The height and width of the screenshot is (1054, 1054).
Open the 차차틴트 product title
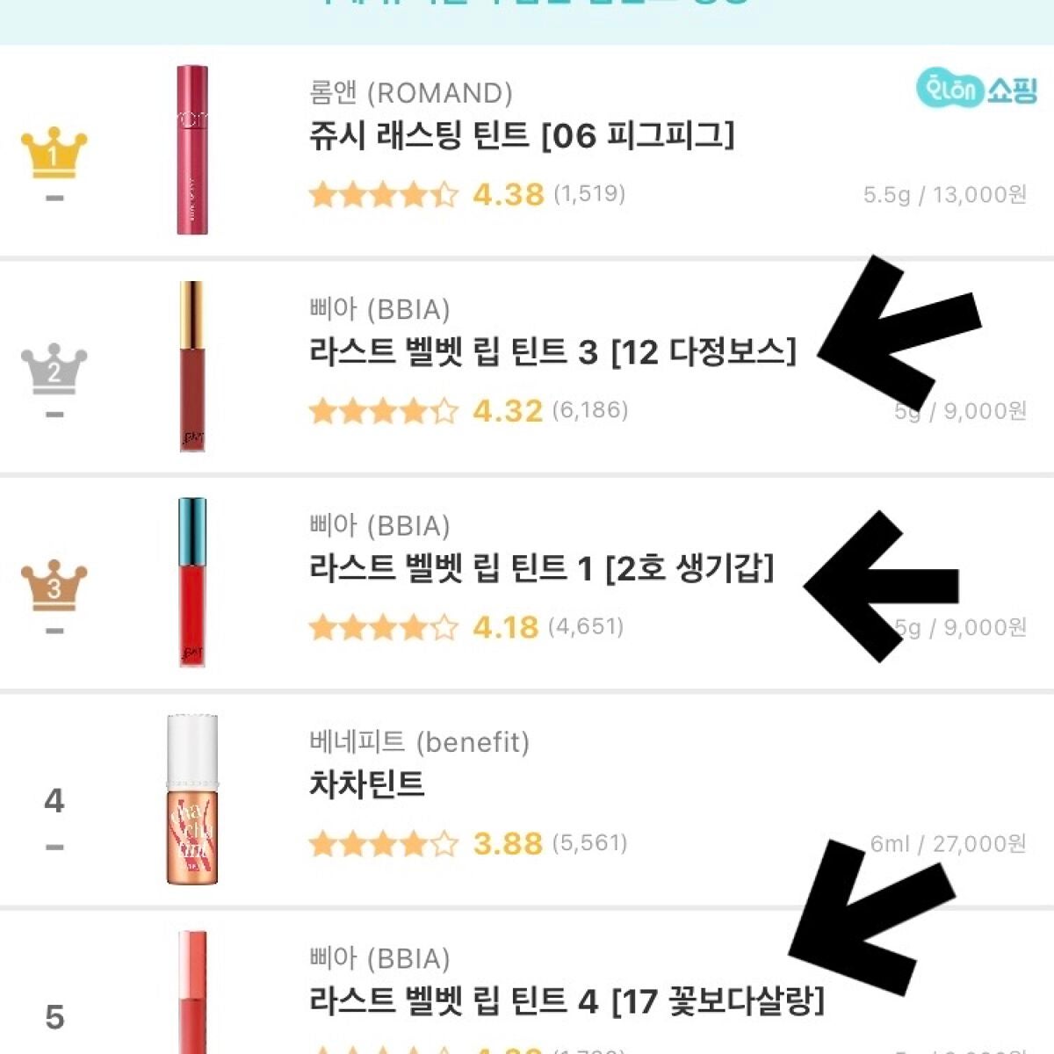[x=366, y=783]
